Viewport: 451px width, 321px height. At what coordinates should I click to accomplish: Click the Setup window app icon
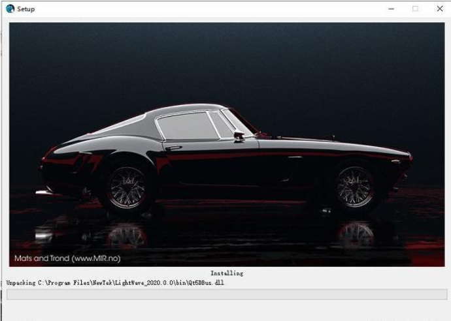point(10,9)
